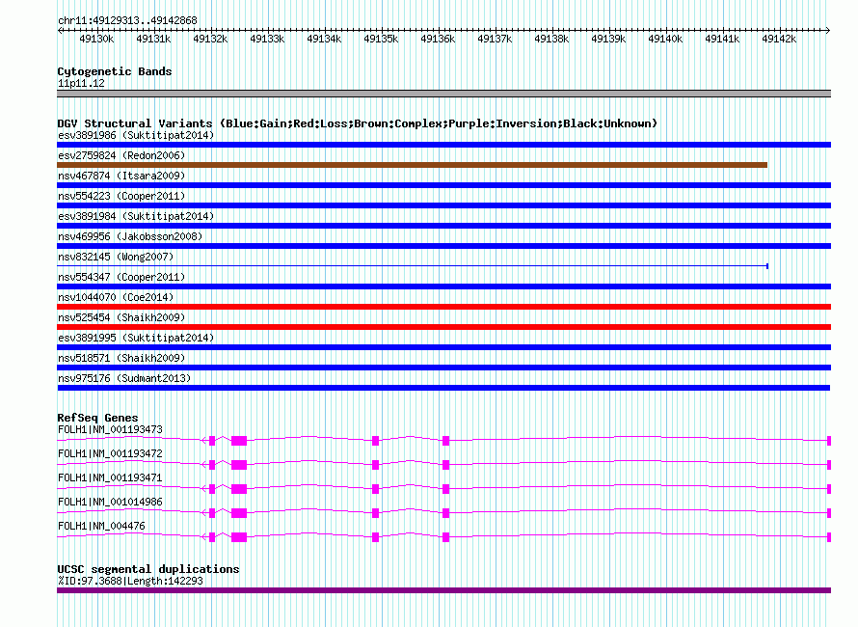Click the left arrowhead of the coordinate ruler
The image size is (858, 627).
tap(60, 31)
